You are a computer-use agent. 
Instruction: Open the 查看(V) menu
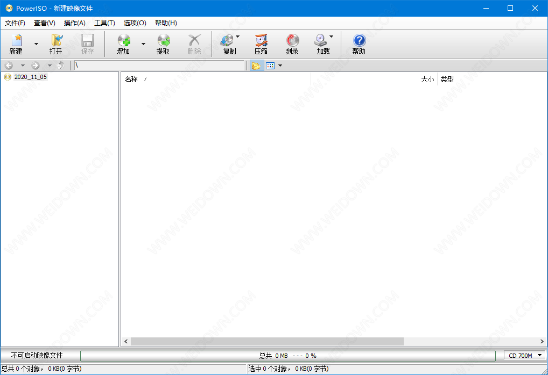tap(44, 23)
